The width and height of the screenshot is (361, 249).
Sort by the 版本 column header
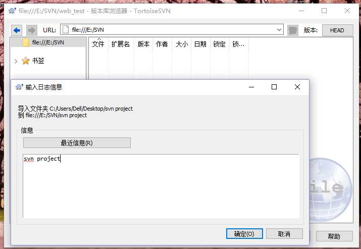(x=143, y=44)
